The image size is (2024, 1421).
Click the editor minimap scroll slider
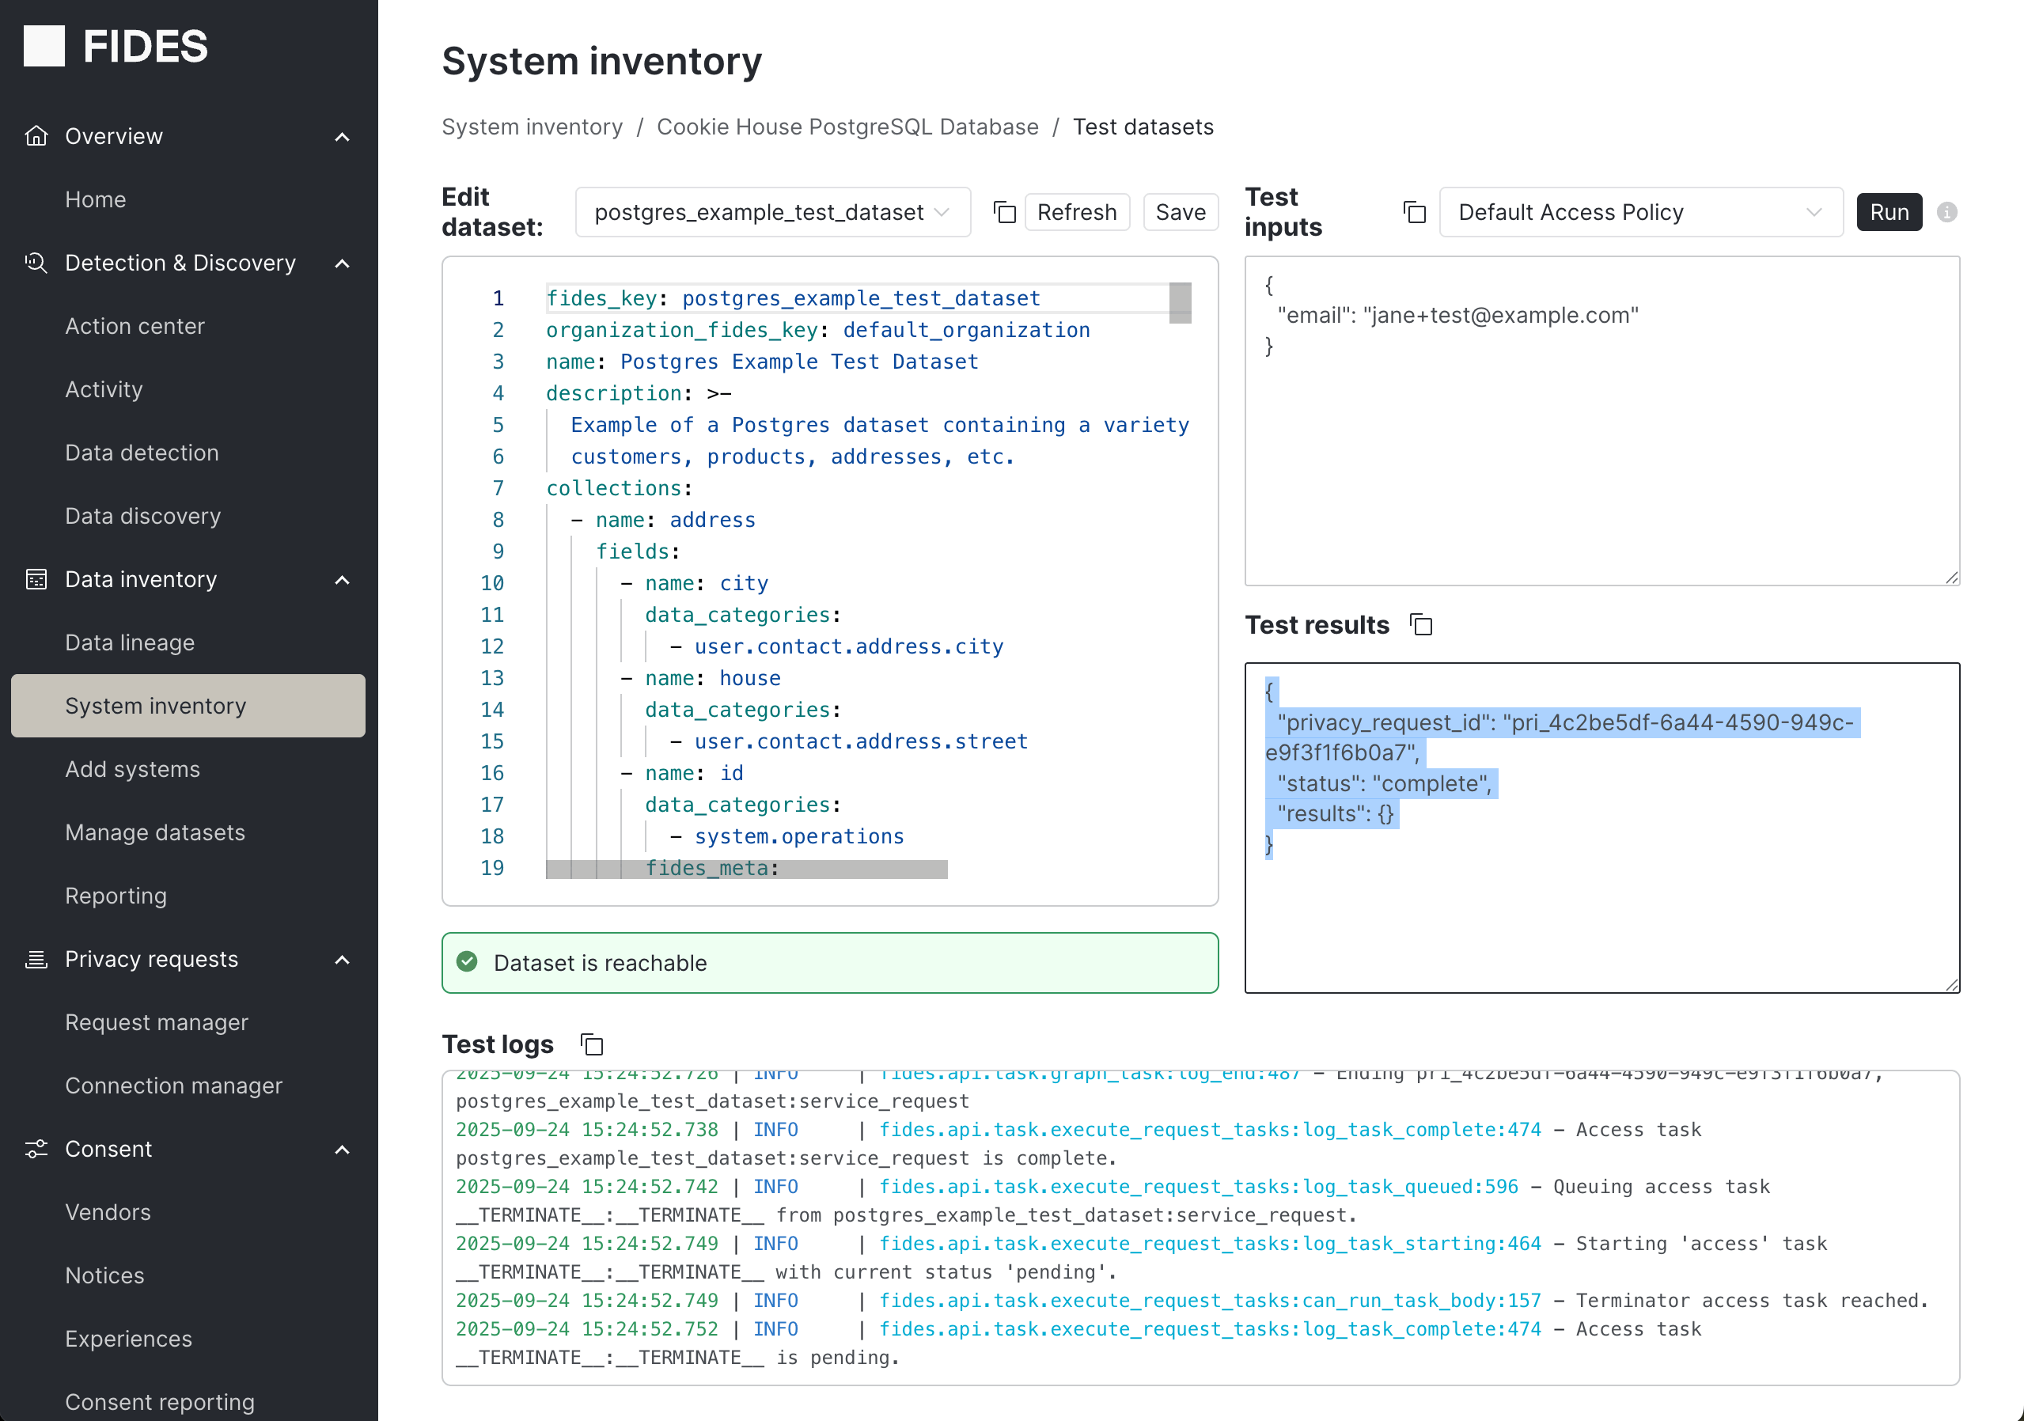click(x=1180, y=302)
